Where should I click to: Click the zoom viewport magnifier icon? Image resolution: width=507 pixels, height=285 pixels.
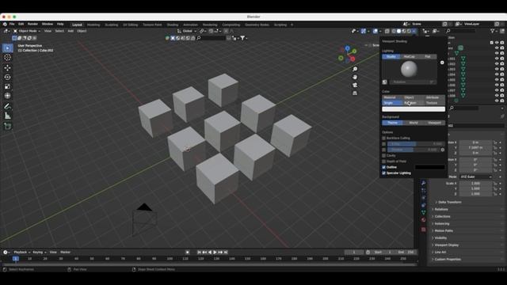[x=355, y=69]
